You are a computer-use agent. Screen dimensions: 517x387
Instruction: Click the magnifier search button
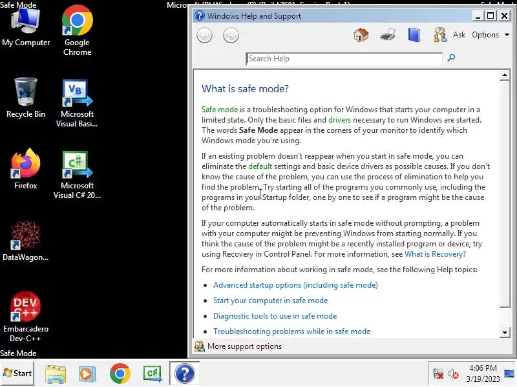click(x=451, y=58)
